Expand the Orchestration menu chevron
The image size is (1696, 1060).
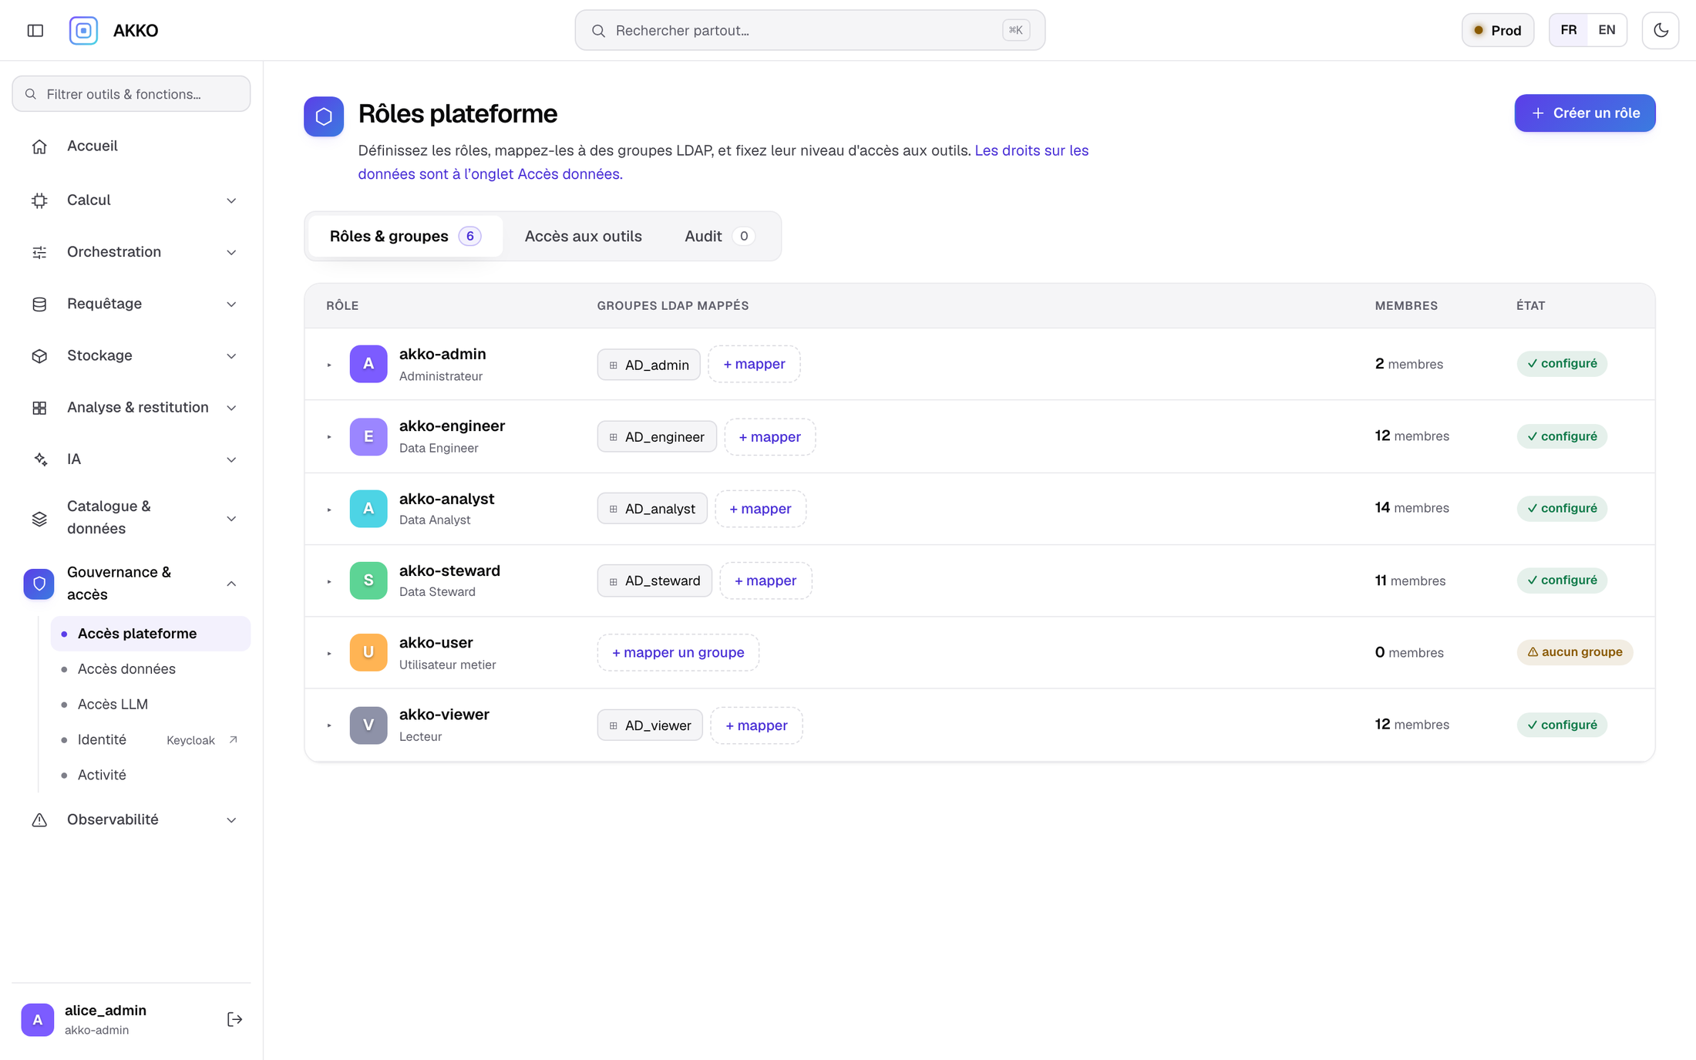click(231, 252)
